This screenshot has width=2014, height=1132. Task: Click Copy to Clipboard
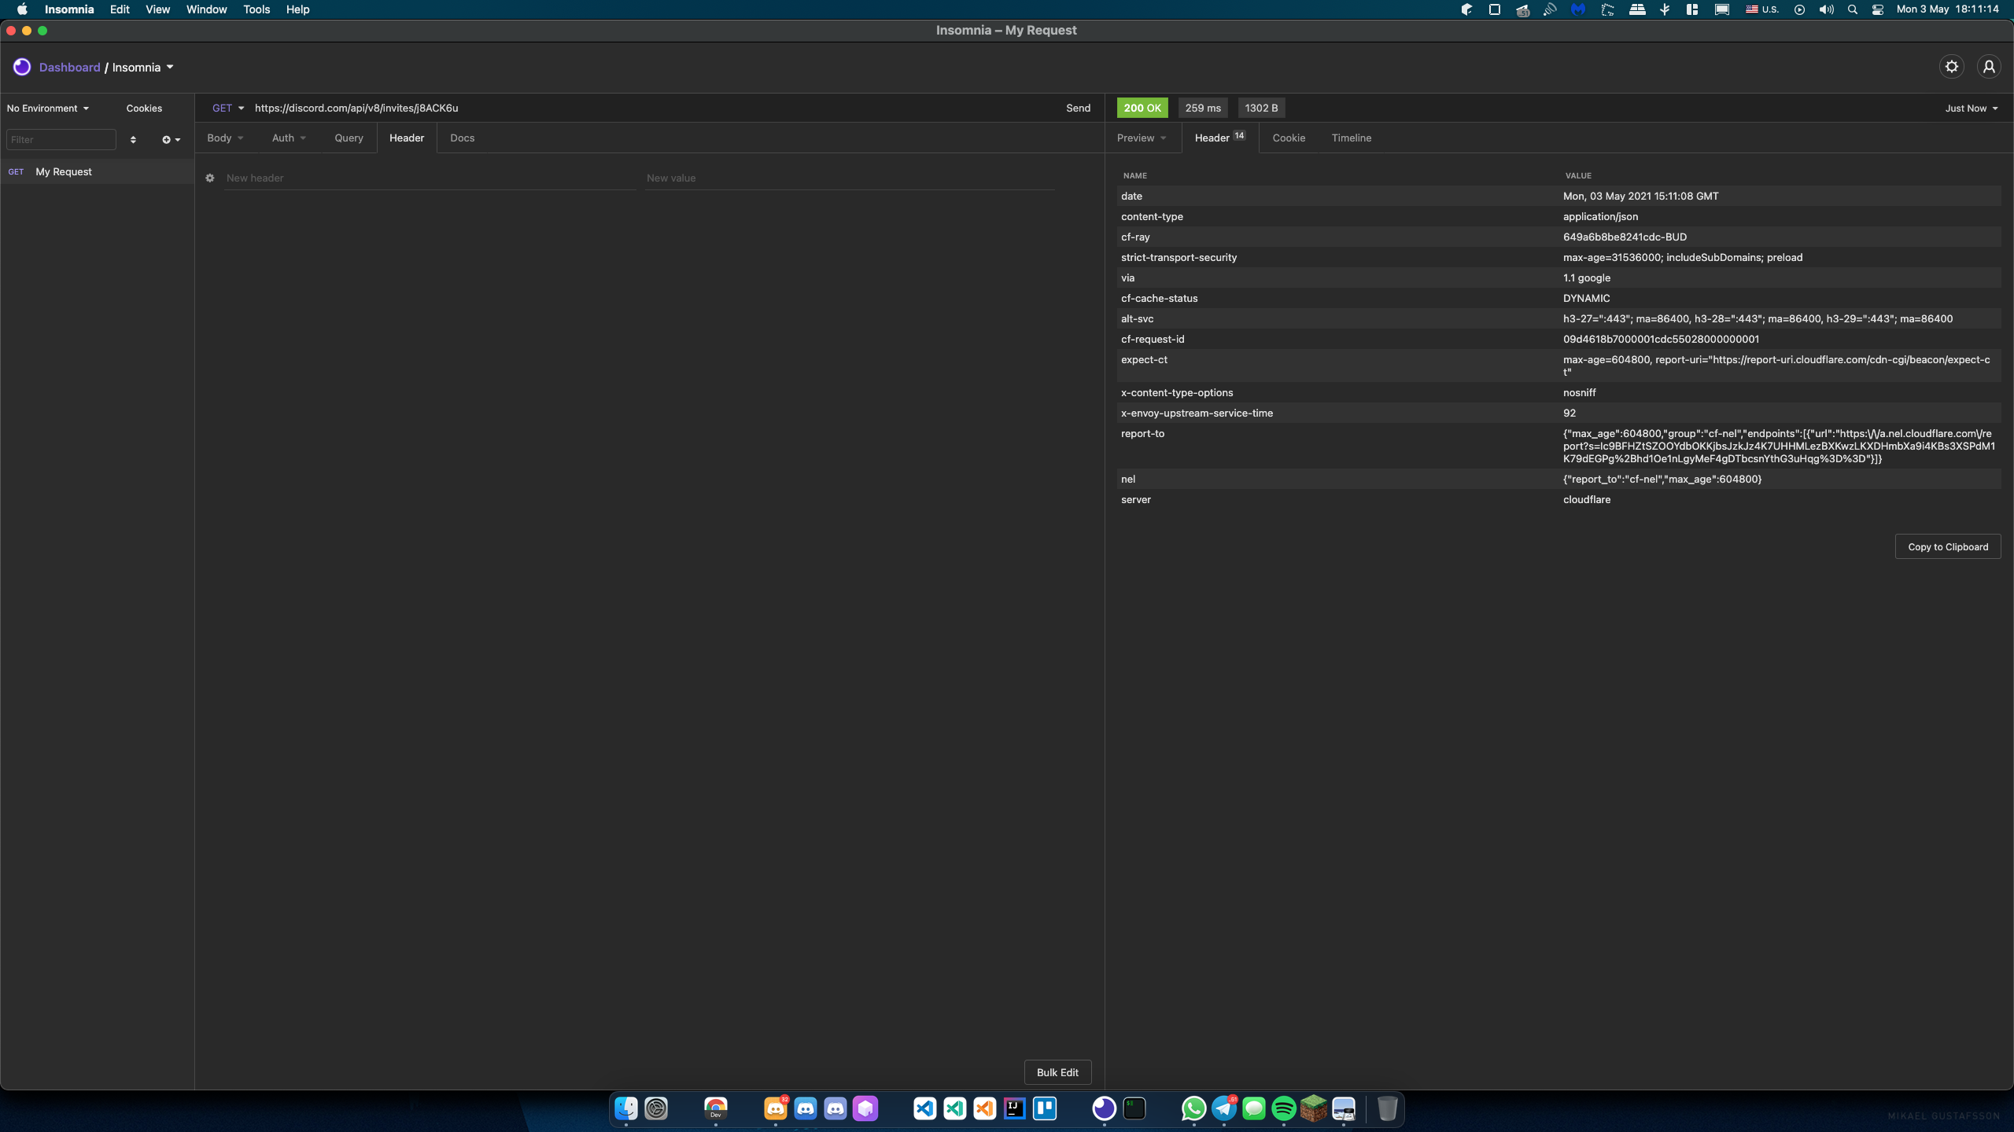click(1948, 546)
